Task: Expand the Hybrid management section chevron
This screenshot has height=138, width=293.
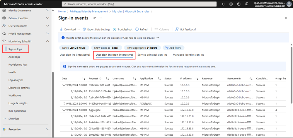Action: (48, 34)
